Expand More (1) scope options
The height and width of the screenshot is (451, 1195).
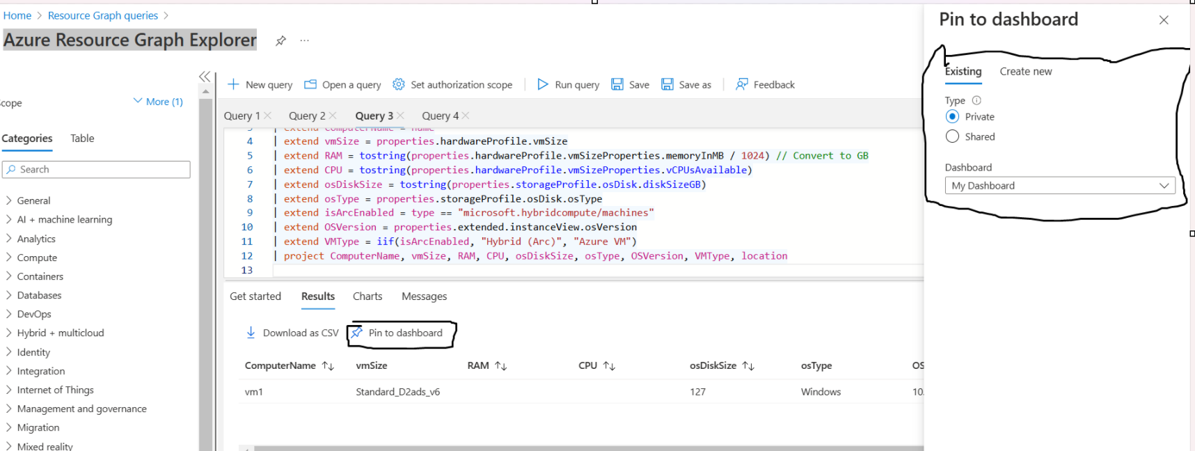coord(158,102)
